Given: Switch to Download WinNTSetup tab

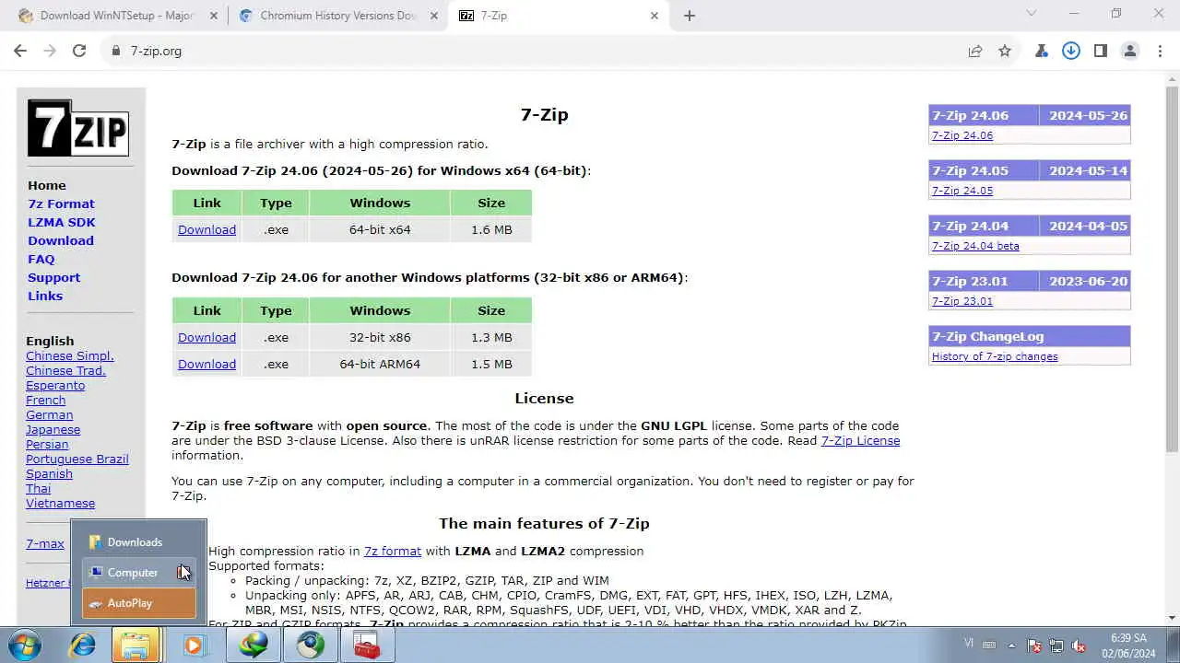Looking at the screenshot, I should pos(115,16).
